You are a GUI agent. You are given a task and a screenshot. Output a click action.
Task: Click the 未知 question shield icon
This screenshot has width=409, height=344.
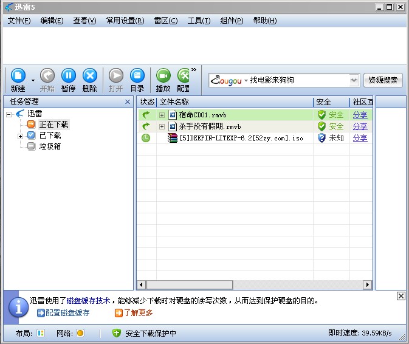[x=321, y=138]
